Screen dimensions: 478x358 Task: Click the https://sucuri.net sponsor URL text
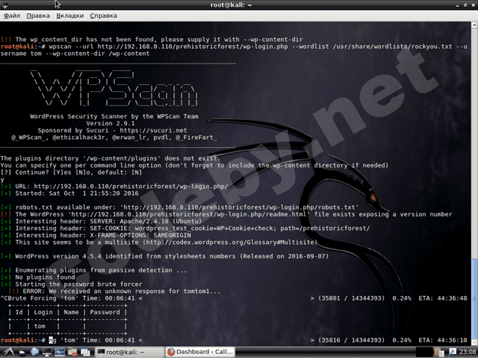pos(153,130)
